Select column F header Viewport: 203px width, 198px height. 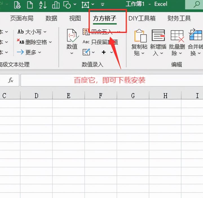coord(101,96)
